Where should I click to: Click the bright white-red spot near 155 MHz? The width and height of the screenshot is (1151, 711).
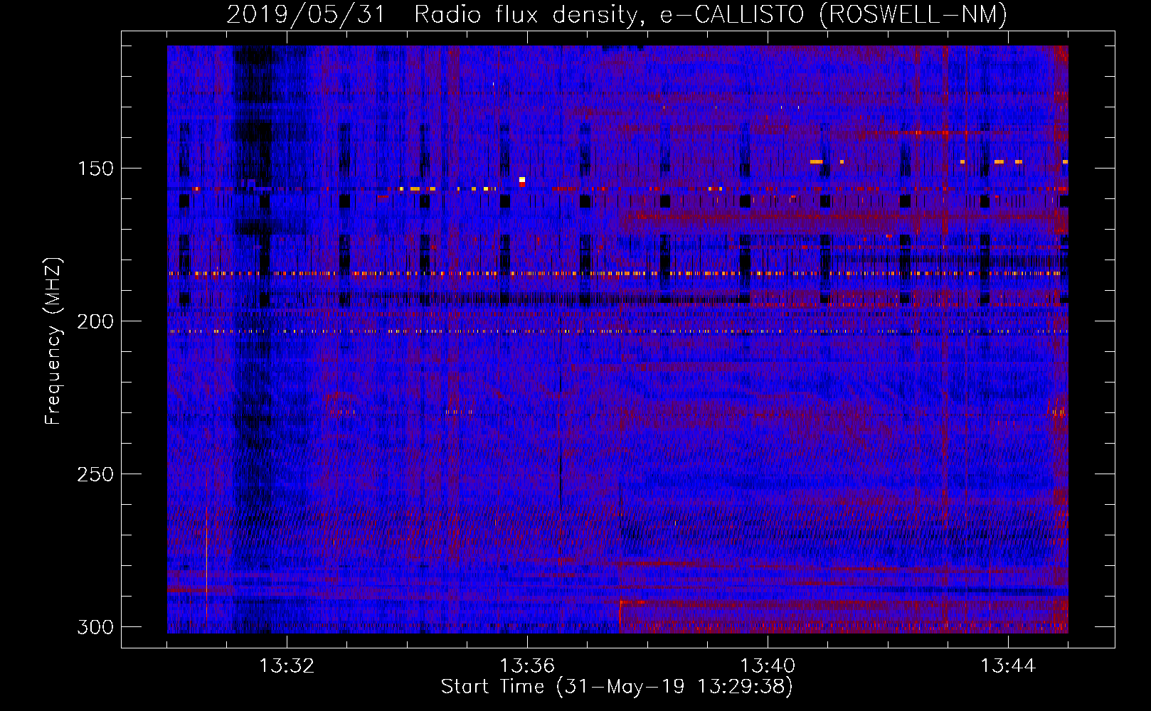point(522,182)
